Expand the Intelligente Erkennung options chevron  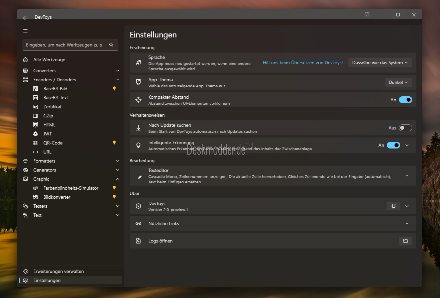407,145
